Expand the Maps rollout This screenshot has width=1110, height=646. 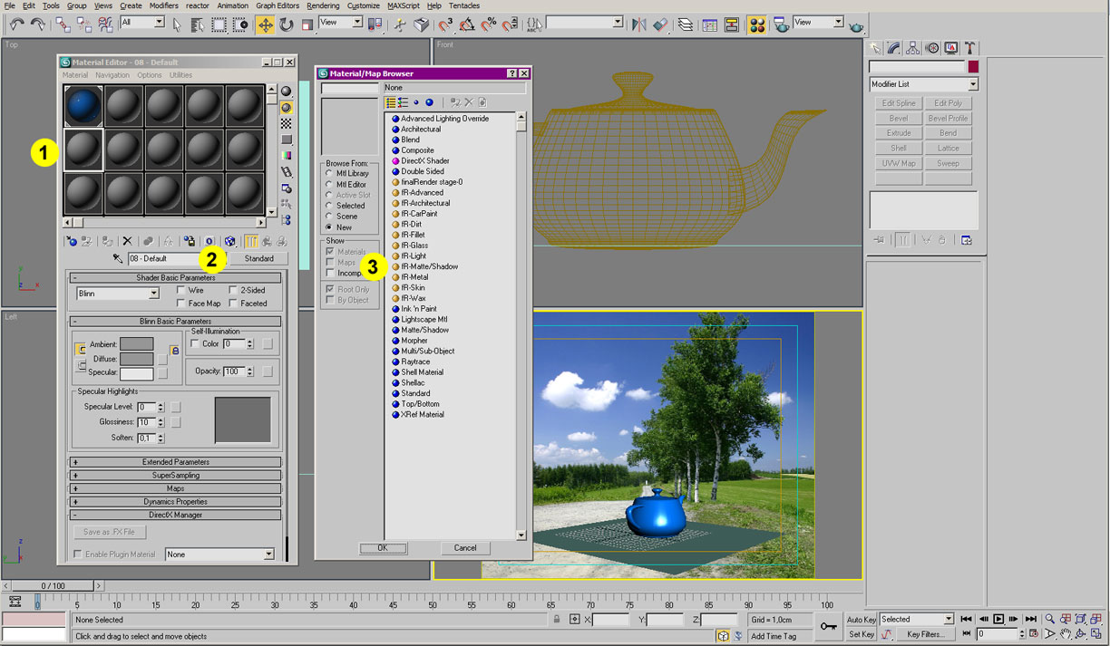pos(176,488)
